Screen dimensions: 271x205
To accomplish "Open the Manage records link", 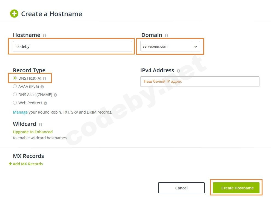I will point(20,112).
